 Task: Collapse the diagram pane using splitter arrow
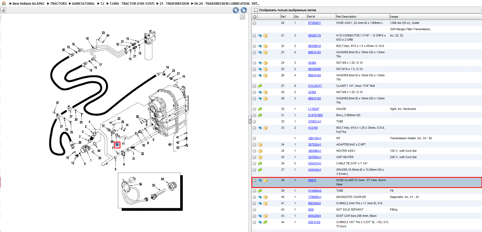tap(250, 120)
